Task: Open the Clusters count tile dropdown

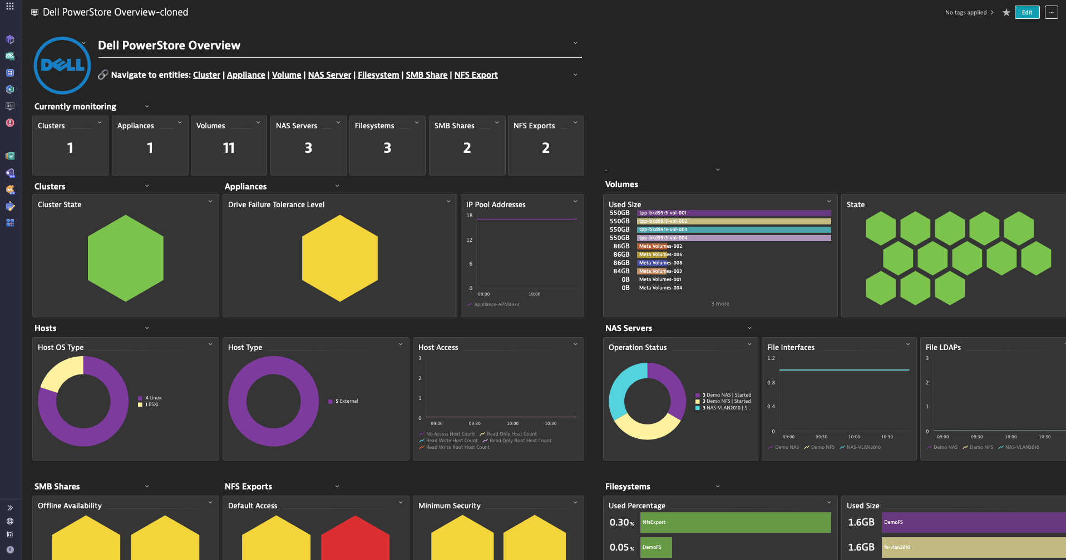Action: pyautogui.click(x=100, y=122)
